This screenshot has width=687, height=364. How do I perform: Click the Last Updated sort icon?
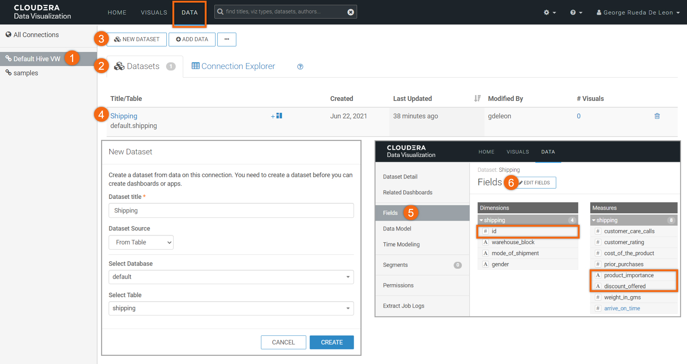(x=477, y=98)
